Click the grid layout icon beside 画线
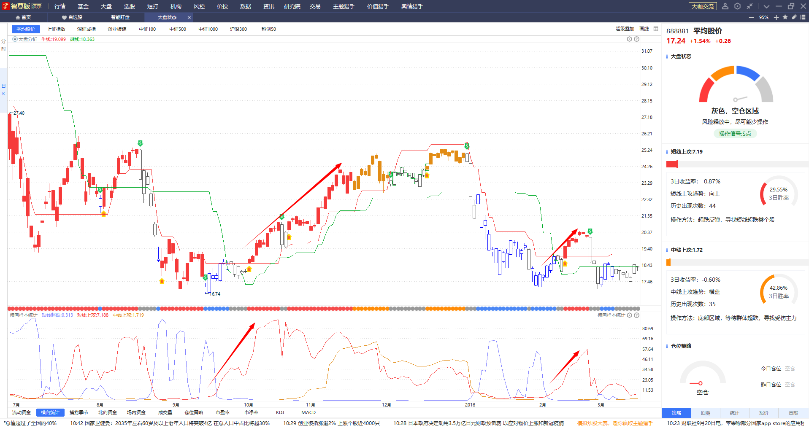 click(656, 29)
